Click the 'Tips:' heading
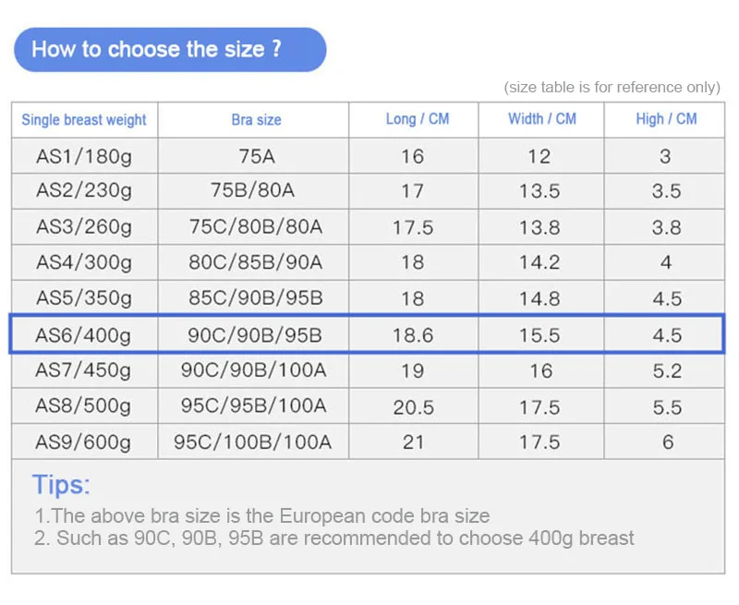This screenshot has height=605, width=739. (x=61, y=485)
